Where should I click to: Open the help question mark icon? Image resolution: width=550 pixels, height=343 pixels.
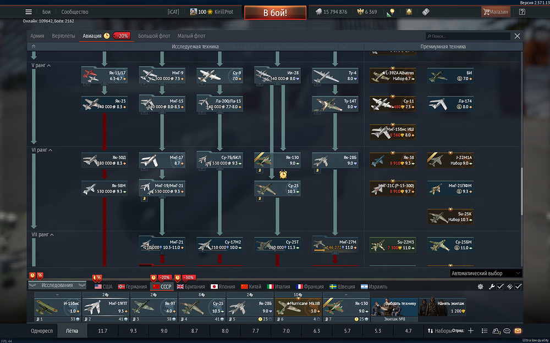522,12
